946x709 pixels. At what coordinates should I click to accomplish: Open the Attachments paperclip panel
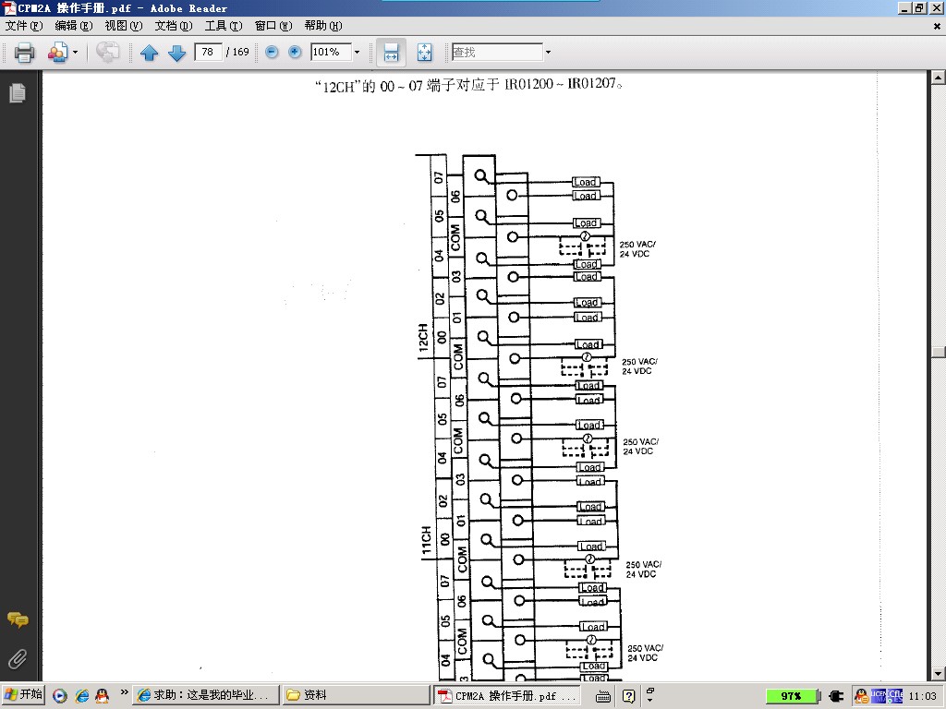pyautogui.click(x=17, y=658)
